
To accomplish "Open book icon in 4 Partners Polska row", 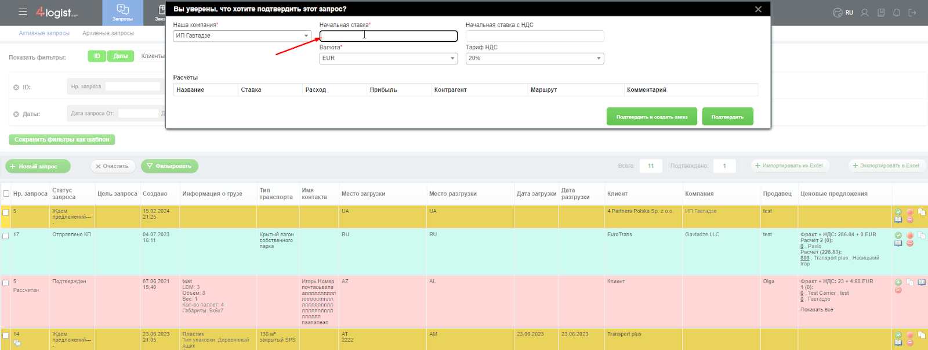I will (898, 219).
